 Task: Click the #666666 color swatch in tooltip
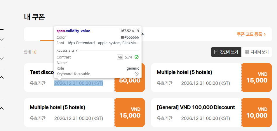pos(122,37)
